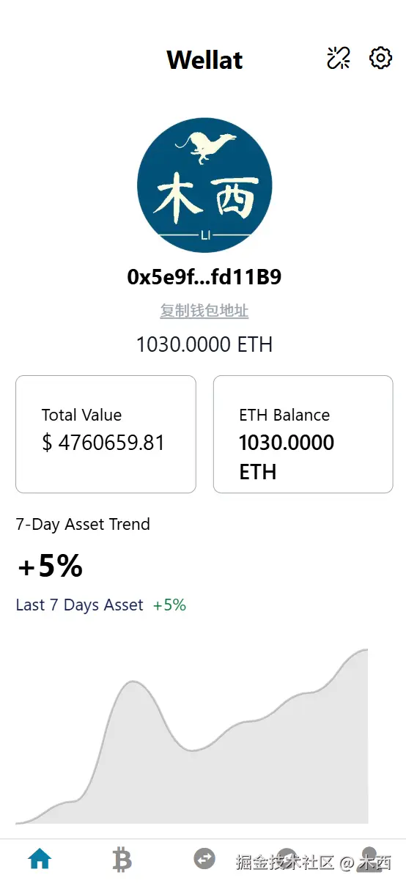406x886 pixels.
Task: Open the Bitcoin tab in bottom bar
Action: click(122, 859)
